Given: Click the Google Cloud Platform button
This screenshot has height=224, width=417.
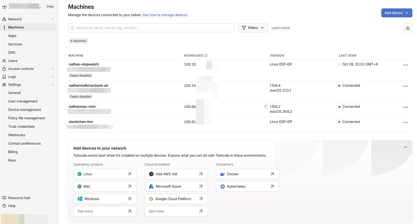Looking at the screenshot, I should [x=176, y=199].
